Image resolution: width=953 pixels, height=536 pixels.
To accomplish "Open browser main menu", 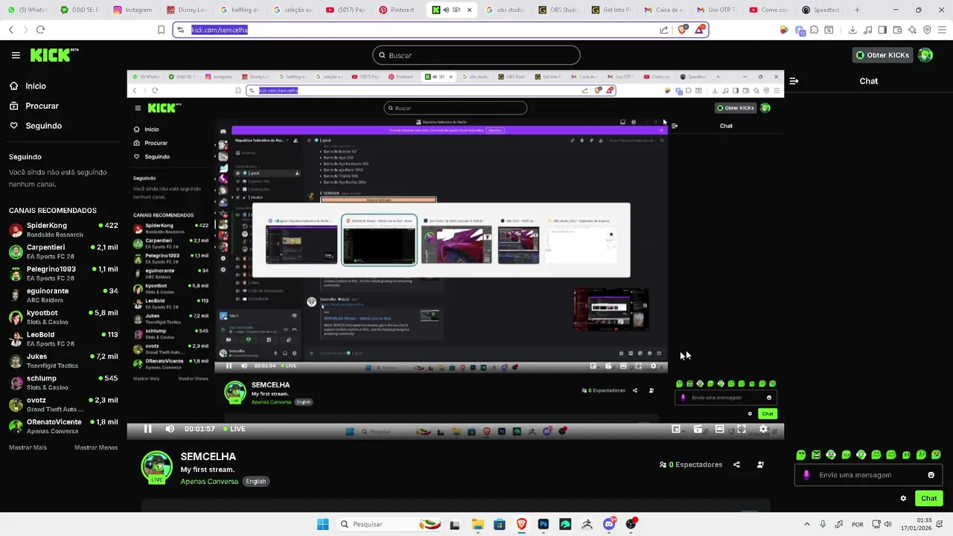I will 942,30.
